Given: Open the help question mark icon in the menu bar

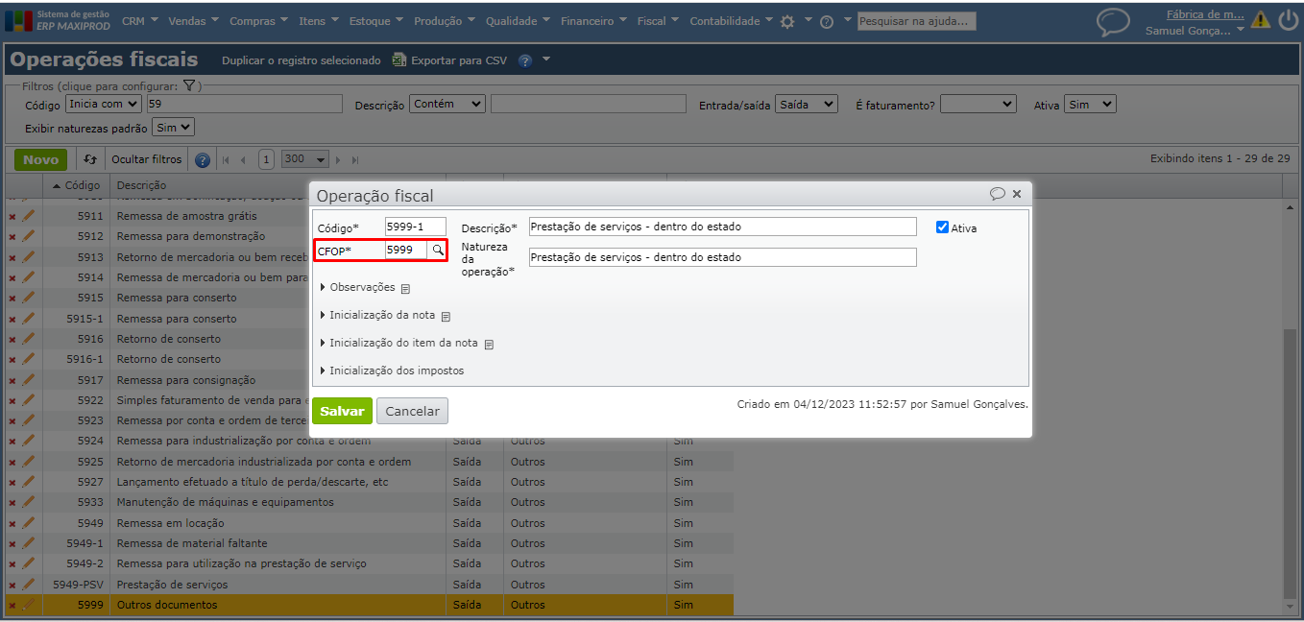Looking at the screenshot, I should [x=826, y=21].
